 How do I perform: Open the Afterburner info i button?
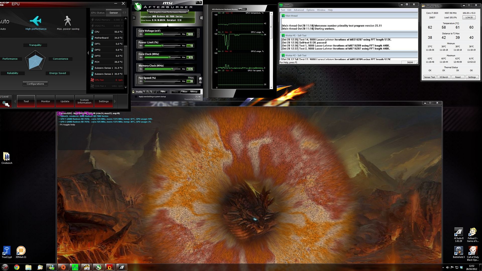pyautogui.click(x=201, y=18)
